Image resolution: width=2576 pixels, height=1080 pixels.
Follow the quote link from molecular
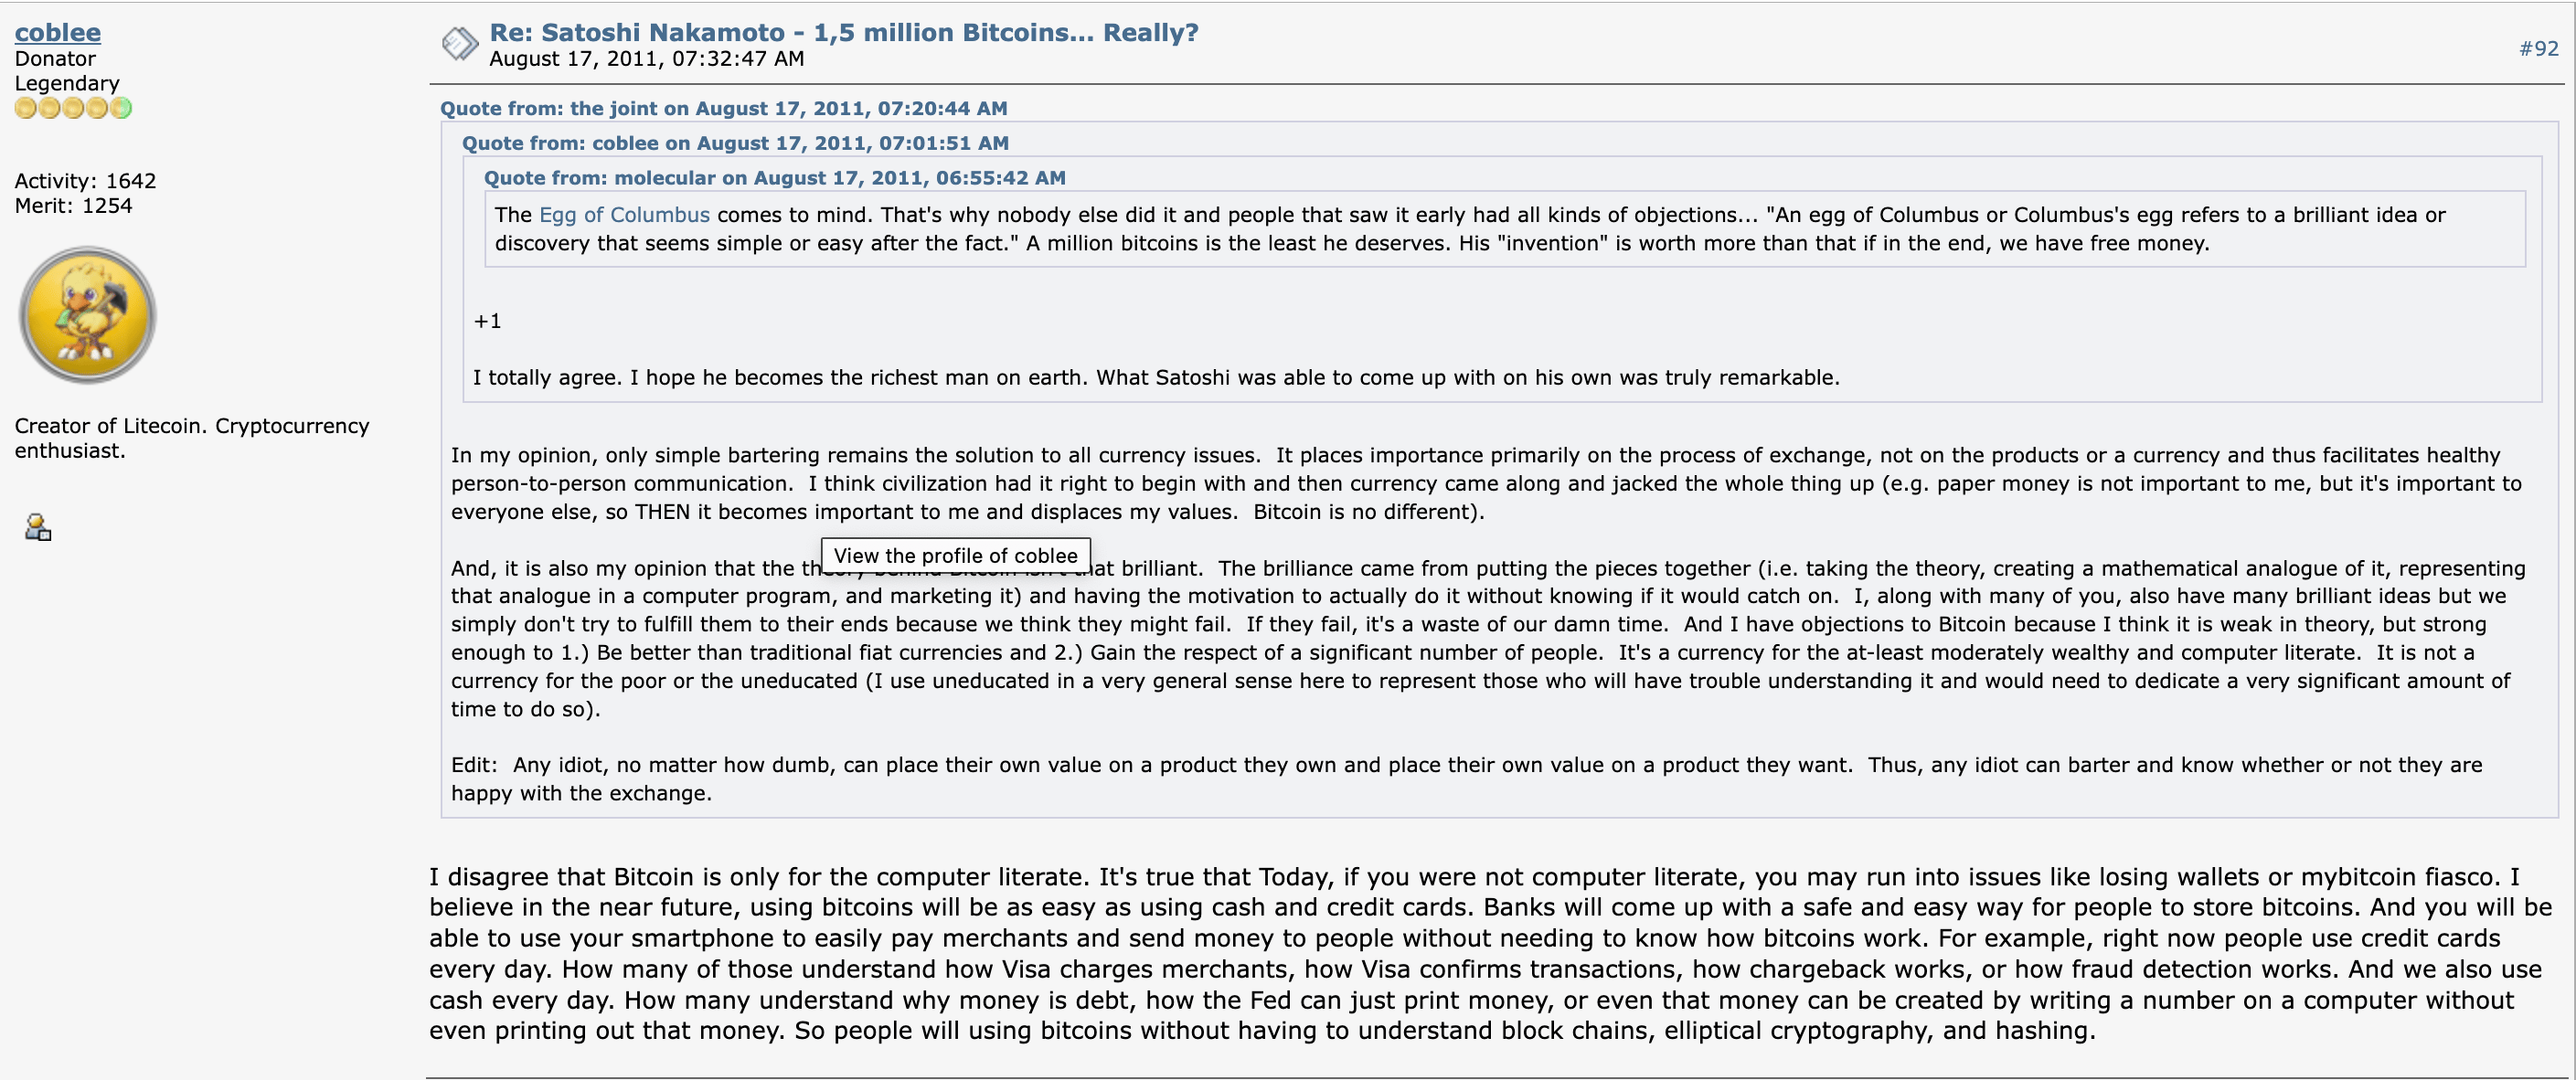tap(774, 178)
